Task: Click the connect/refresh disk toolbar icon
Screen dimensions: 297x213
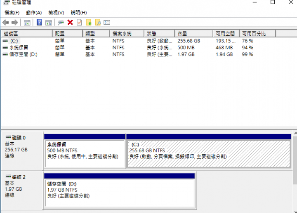Action: (x=61, y=23)
